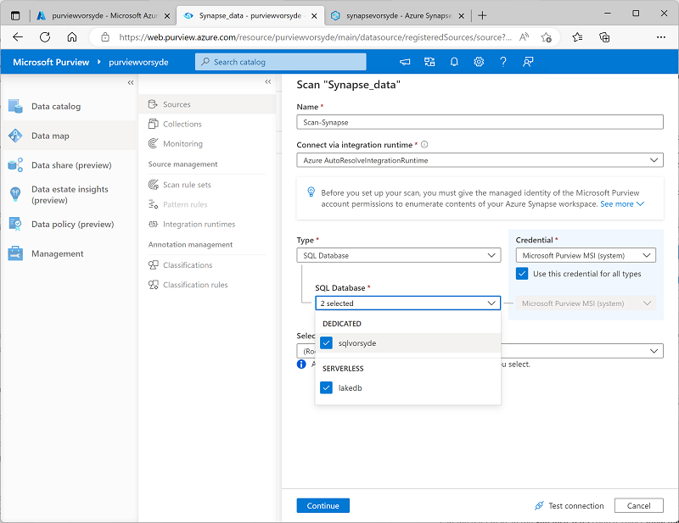679x523 pixels.
Task: Select the Data map icon
Action: [15, 136]
